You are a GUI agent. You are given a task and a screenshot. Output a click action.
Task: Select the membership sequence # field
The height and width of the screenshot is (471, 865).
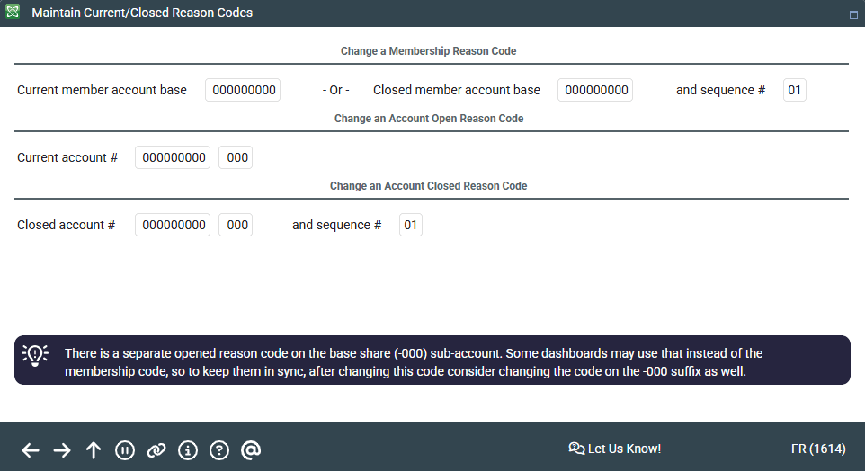click(794, 90)
